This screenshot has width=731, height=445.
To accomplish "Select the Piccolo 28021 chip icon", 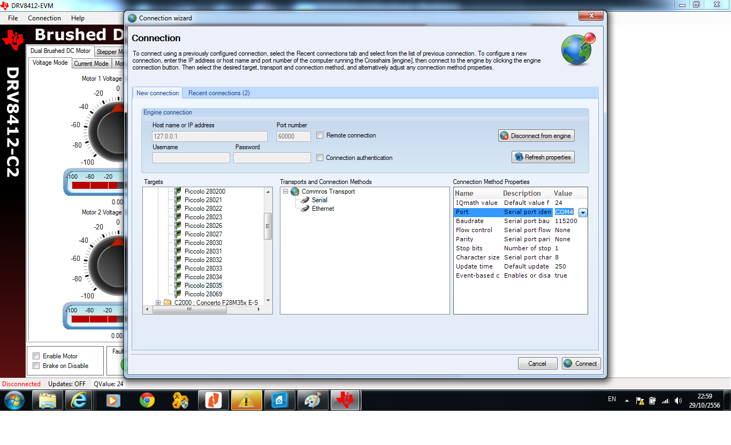I will 178,200.
